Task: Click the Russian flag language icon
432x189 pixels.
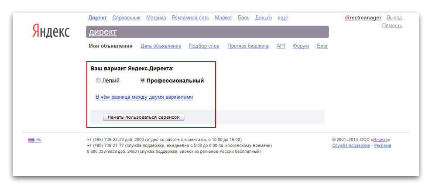Action: coord(31,140)
